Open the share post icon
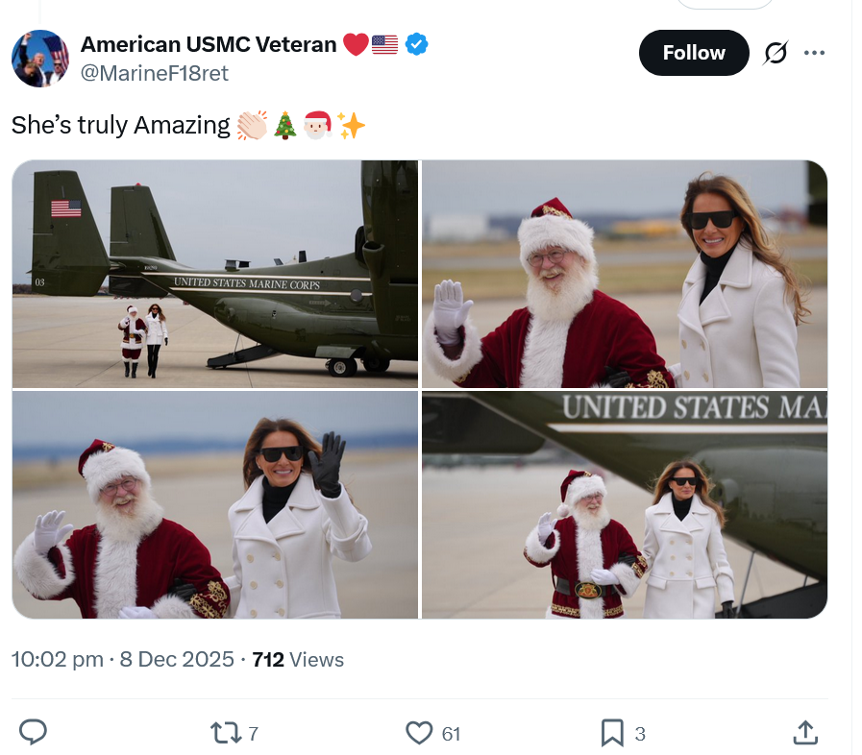 [804, 733]
